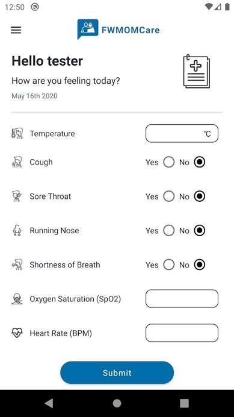Tap the Temperature thermometer icon

[x=17, y=134]
